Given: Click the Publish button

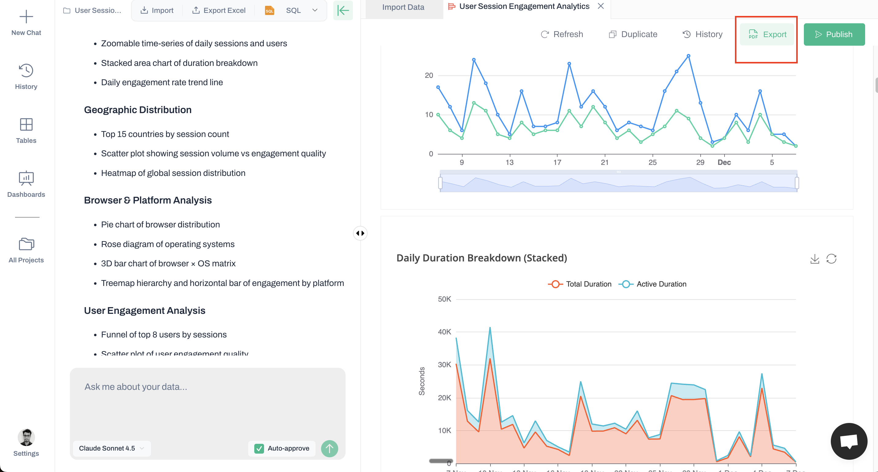Looking at the screenshot, I should (834, 34).
